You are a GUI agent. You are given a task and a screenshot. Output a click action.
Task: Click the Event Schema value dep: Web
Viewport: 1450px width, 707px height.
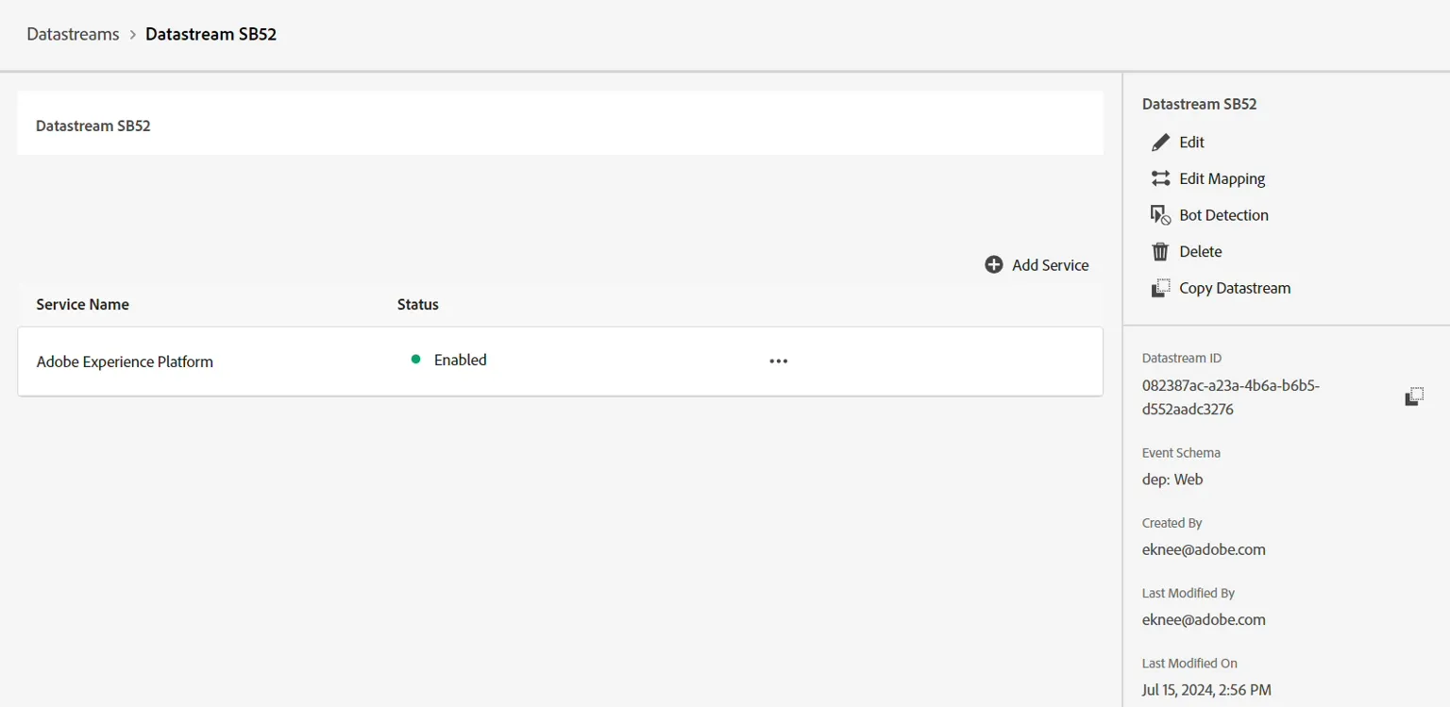1172,480
